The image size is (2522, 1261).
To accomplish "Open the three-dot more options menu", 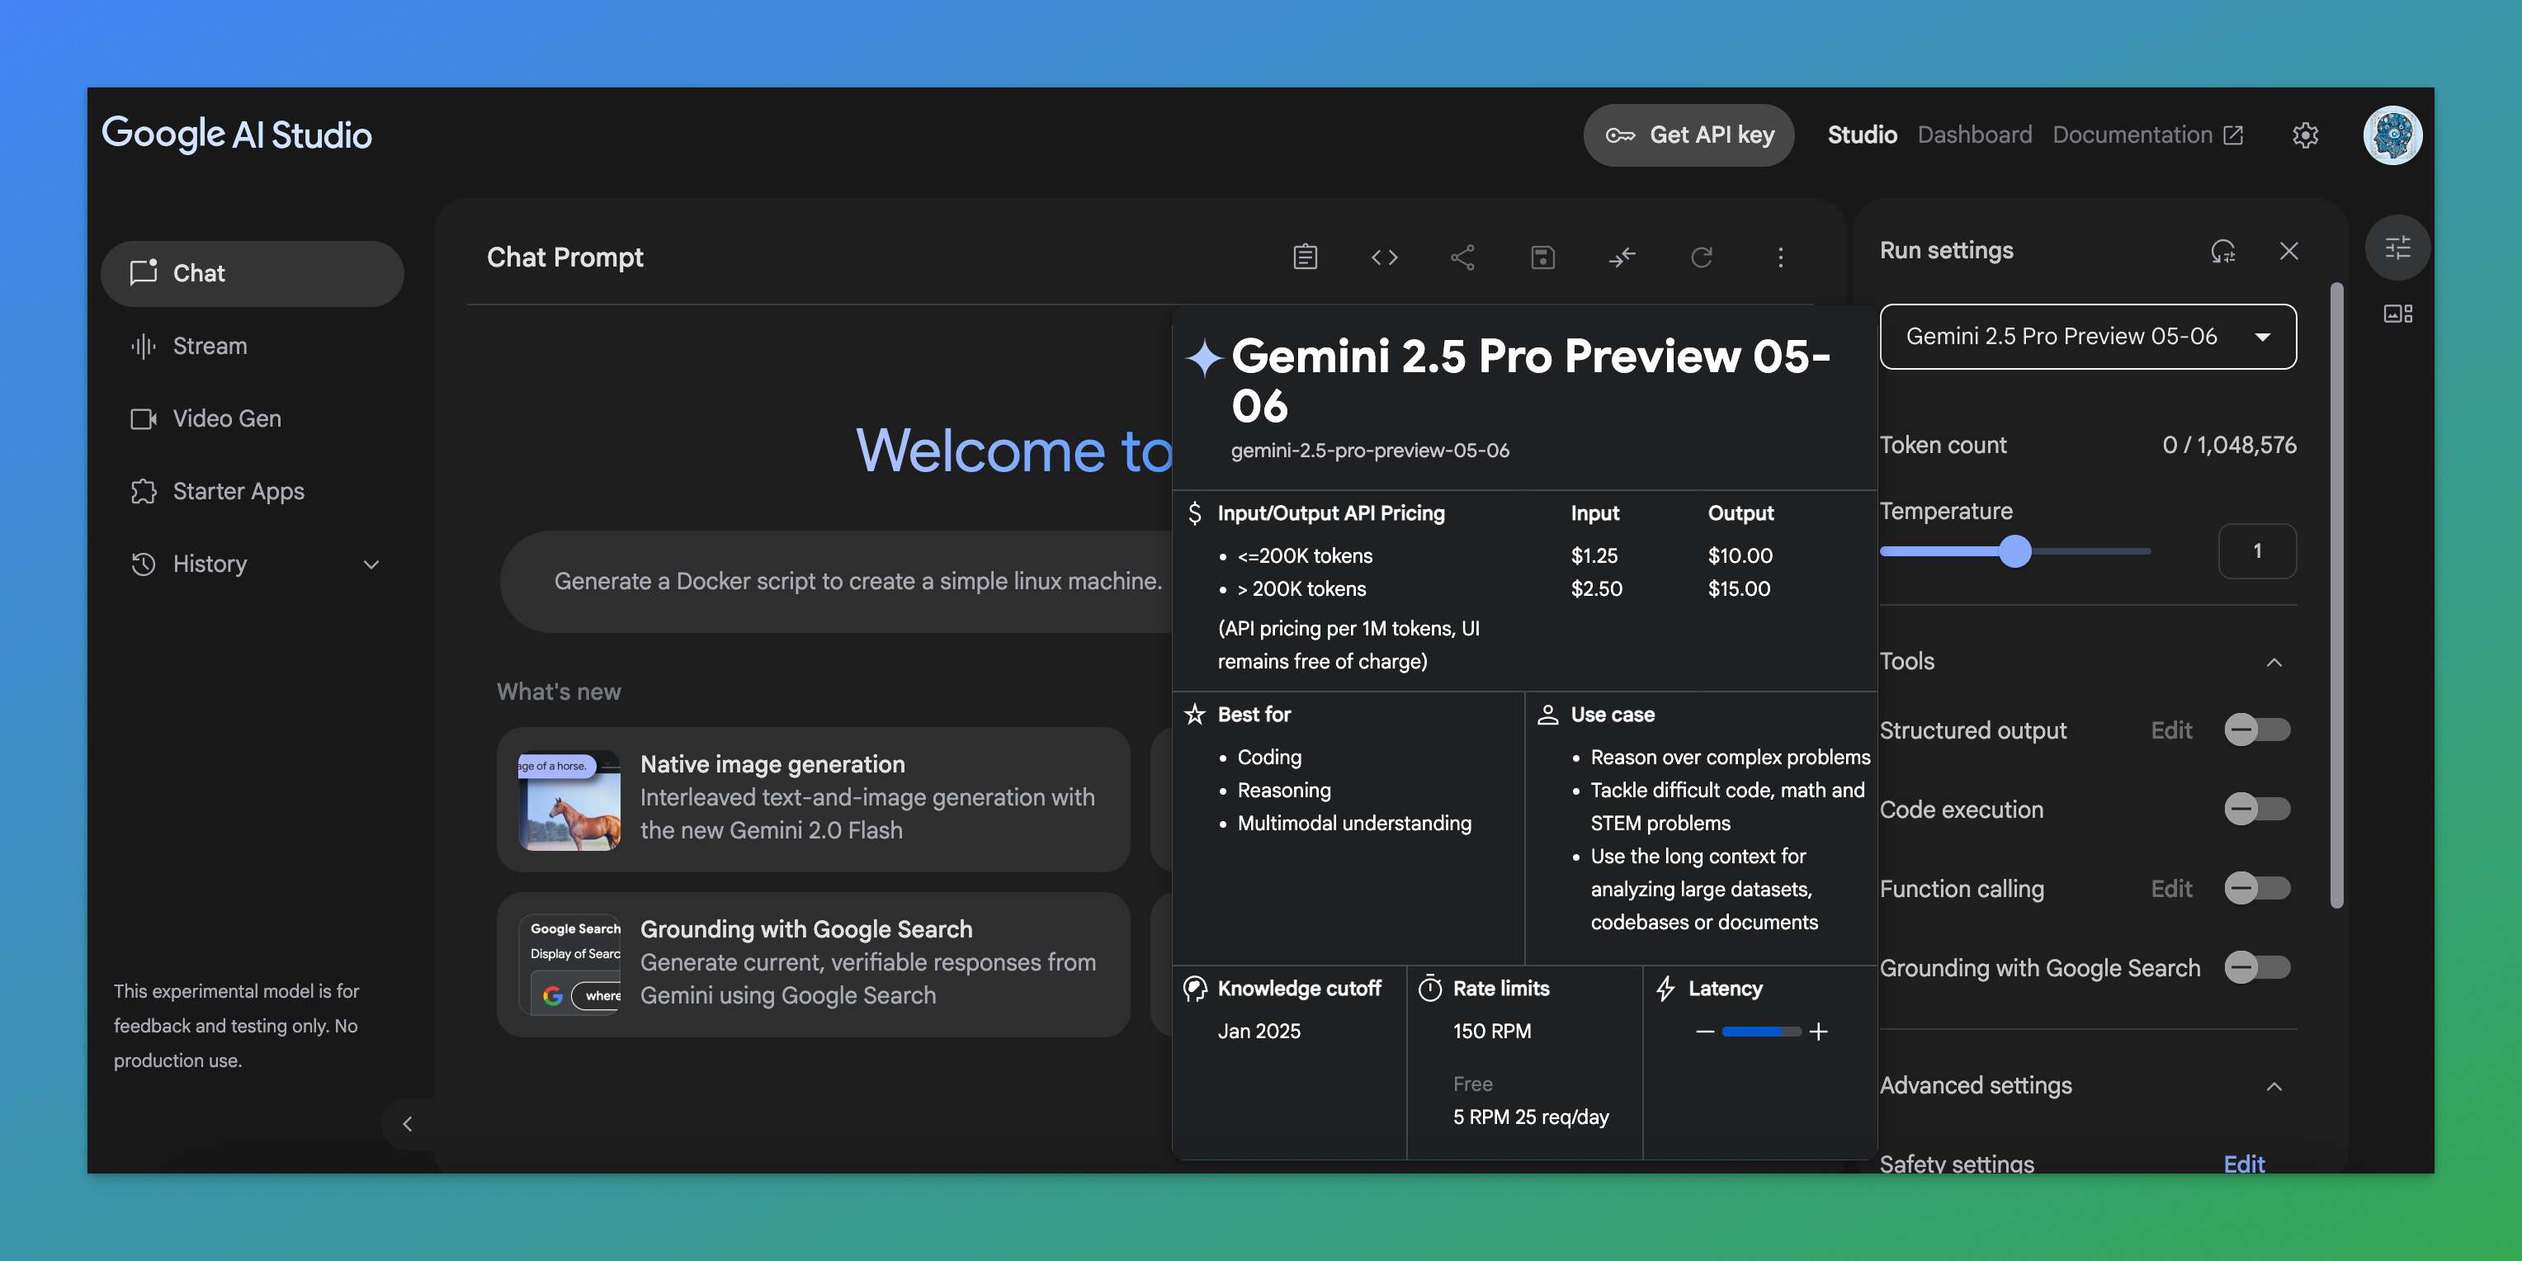I will tap(1781, 257).
